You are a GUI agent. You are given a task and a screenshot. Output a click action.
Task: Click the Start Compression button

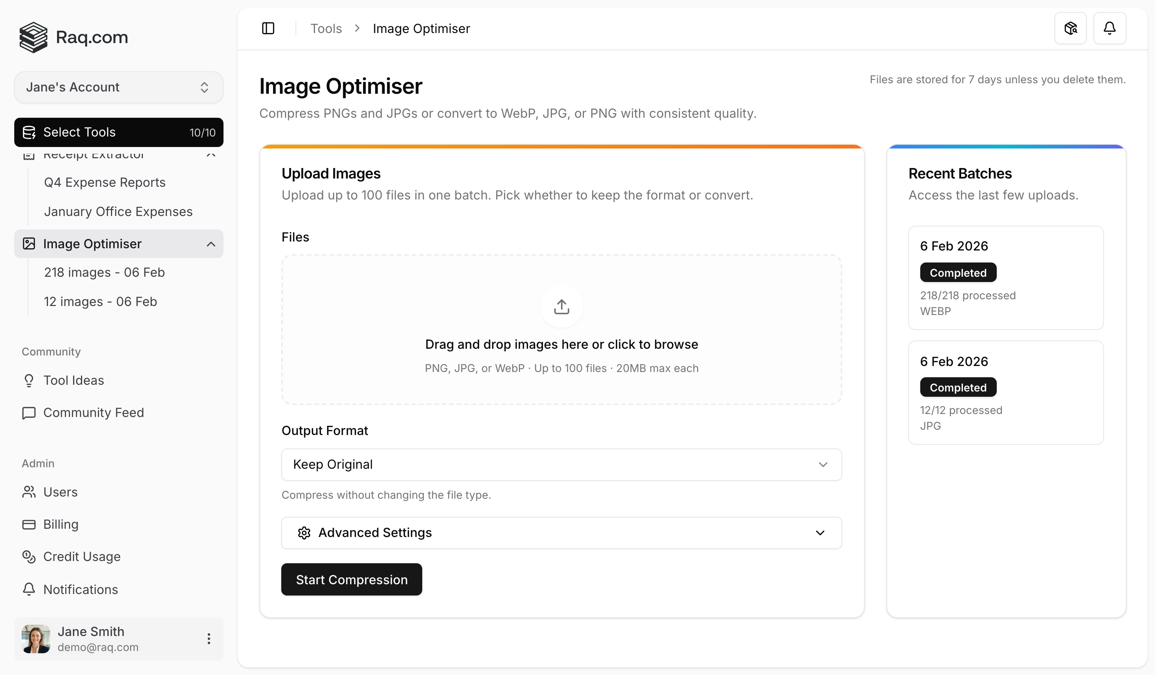point(351,579)
